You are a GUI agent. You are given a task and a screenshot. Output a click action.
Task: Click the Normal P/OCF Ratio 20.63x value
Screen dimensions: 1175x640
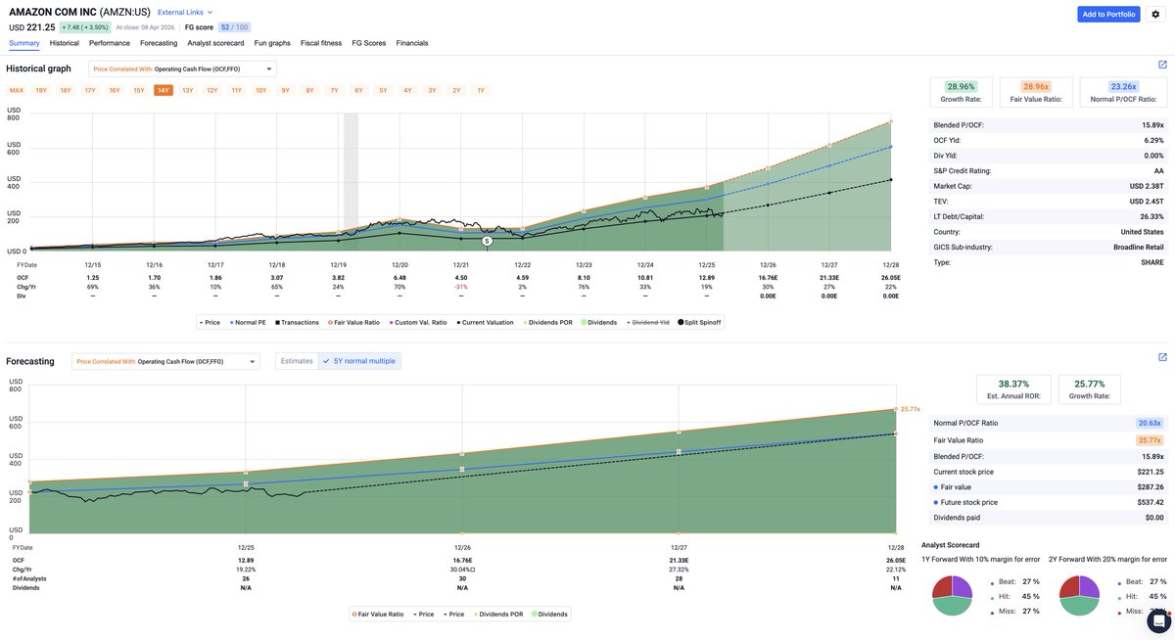click(1151, 423)
